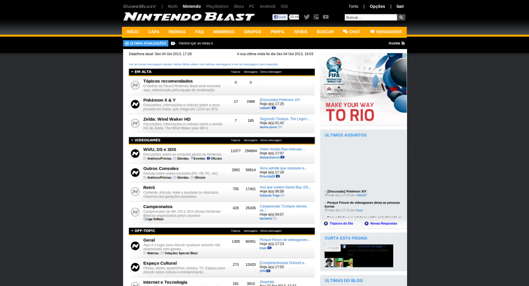The height and width of the screenshot is (286, 529).
Task: View last post icon next to thomazmarcio
Action: 283,157
